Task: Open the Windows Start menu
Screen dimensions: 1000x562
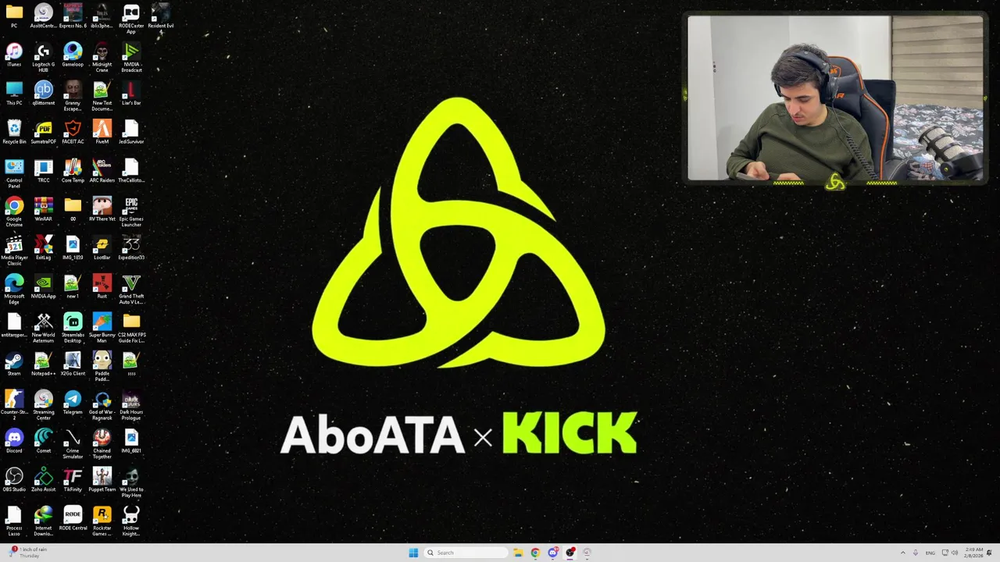Action: pos(413,553)
